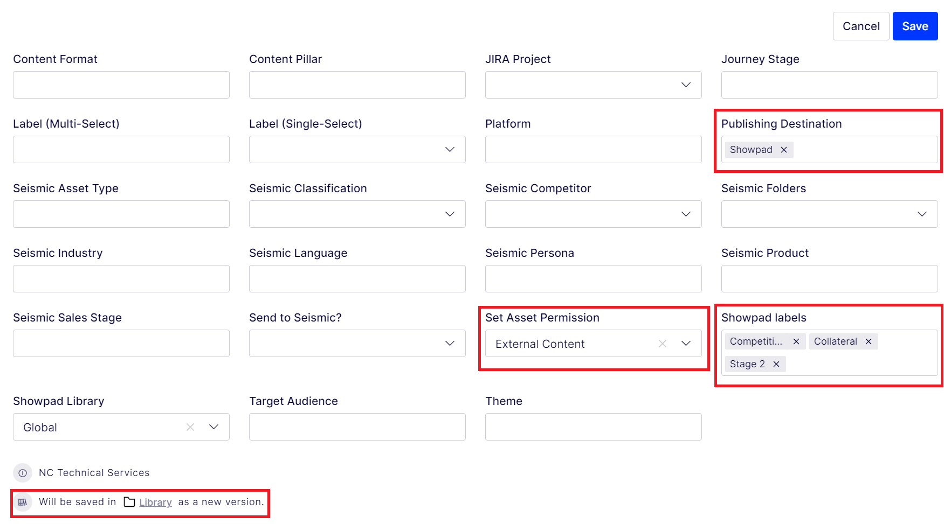
Task: Click the info icon beside NC Technical Services
Action: [23, 473]
